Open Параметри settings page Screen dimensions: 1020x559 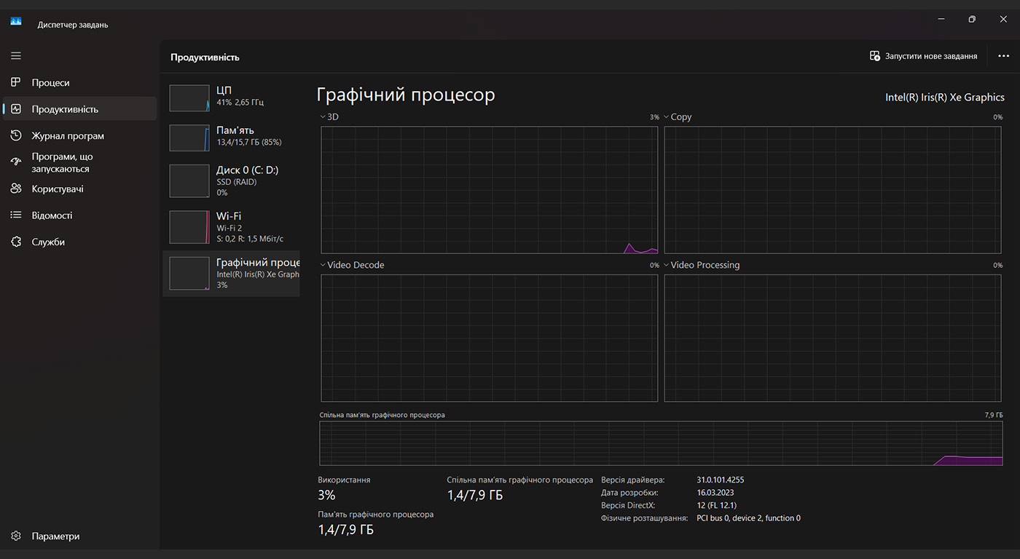[79, 536]
